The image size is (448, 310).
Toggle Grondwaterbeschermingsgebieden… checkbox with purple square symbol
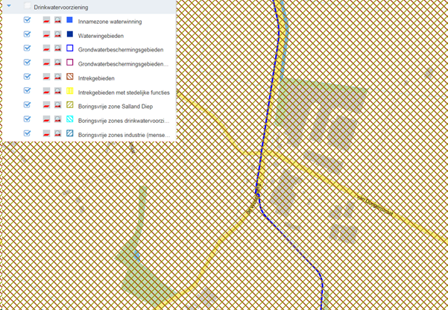27,63
